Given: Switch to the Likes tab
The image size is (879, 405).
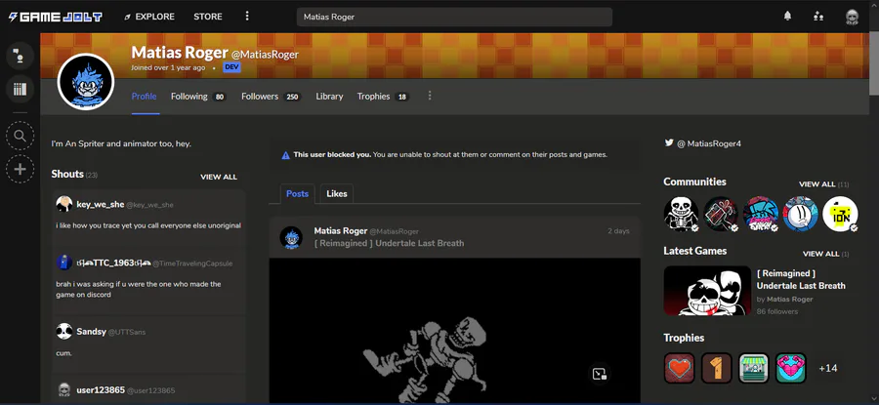Looking at the screenshot, I should point(337,194).
